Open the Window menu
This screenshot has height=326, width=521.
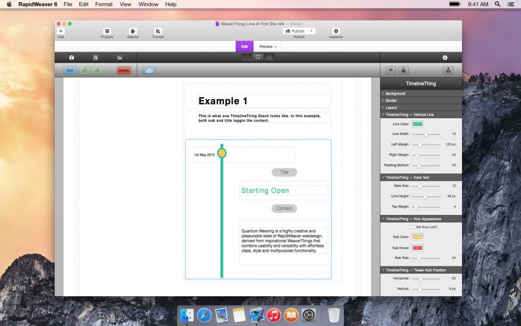pos(148,4)
